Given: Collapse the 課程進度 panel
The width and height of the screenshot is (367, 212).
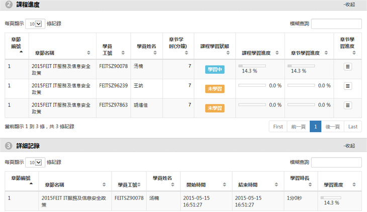Looking at the screenshot, I should 349,5.
